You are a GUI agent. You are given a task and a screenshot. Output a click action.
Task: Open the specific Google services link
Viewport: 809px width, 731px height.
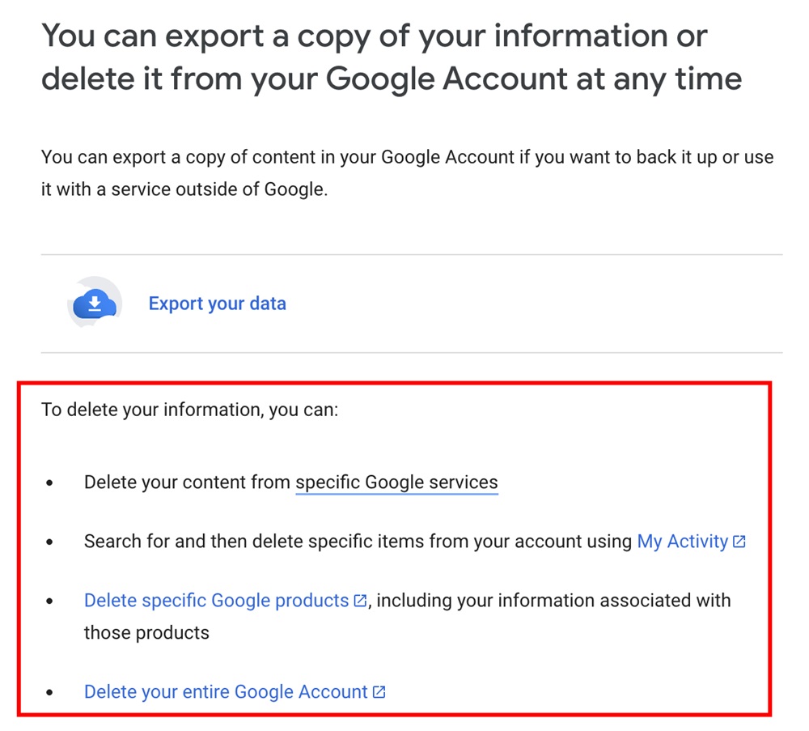click(396, 482)
